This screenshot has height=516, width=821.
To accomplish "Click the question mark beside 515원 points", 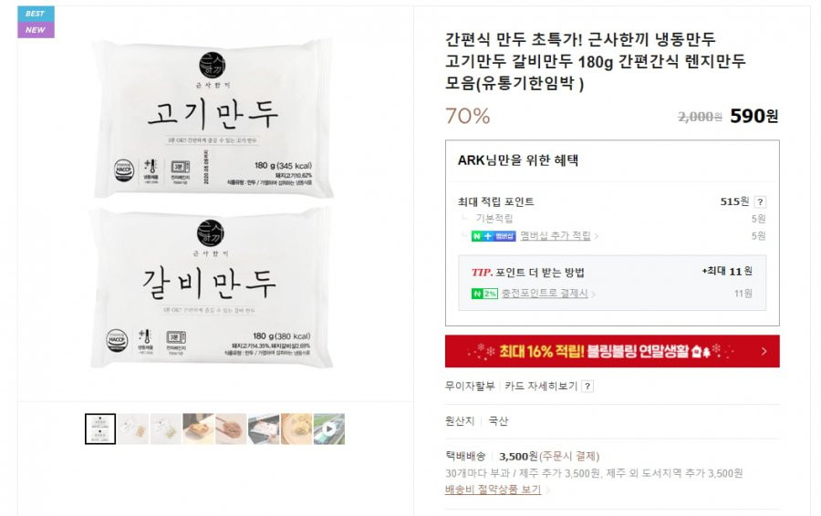I will (x=760, y=202).
